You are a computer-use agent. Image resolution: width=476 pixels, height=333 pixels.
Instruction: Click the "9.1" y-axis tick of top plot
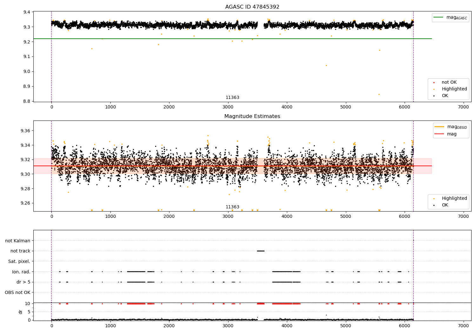click(x=27, y=57)
